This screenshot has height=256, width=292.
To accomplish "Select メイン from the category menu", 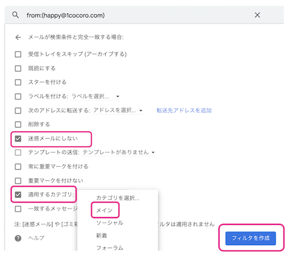I will point(105,210).
